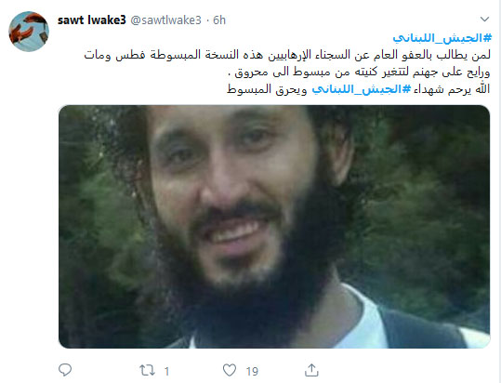This screenshot has height=383, width=501.
Task: Follow the top #الجيش_اللبناني hashtag link
Action: 442,38
